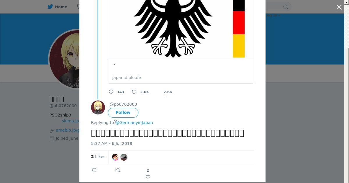Viewport: 349px width, 183px height.
Task: Click retweet icon at tweet bottom
Action: point(117,170)
